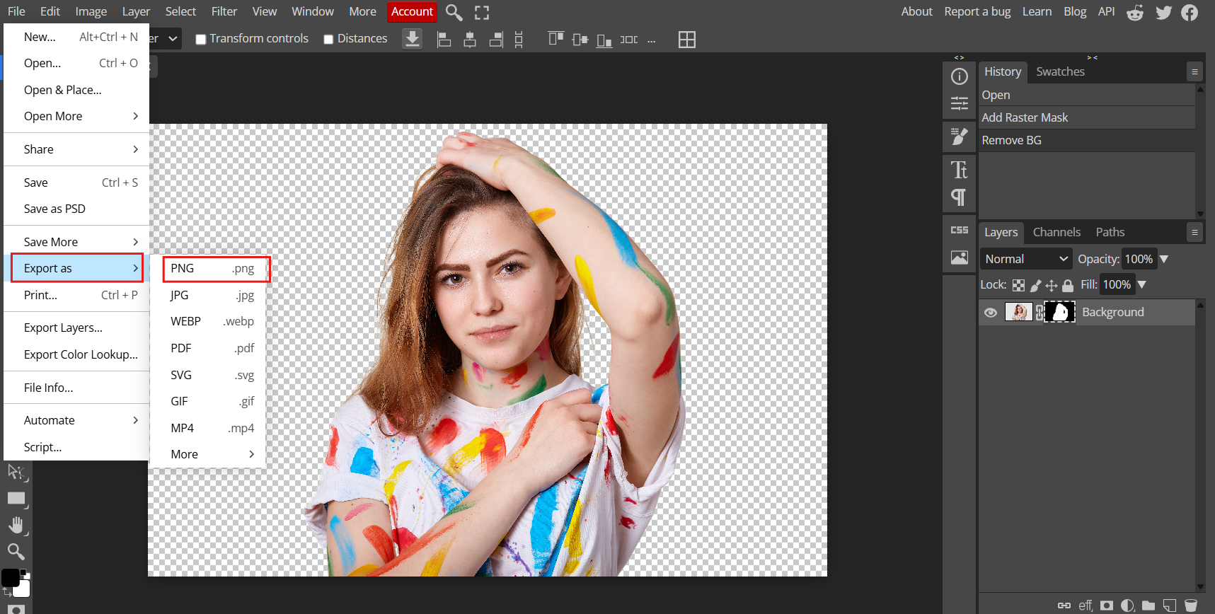1215x614 pixels.
Task: Expand the Opacity slider arrow
Action: (x=1164, y=259)
